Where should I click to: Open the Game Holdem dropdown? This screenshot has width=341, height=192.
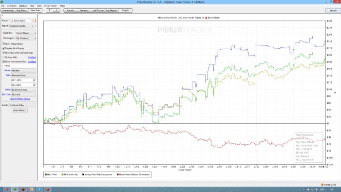(24, 71)
